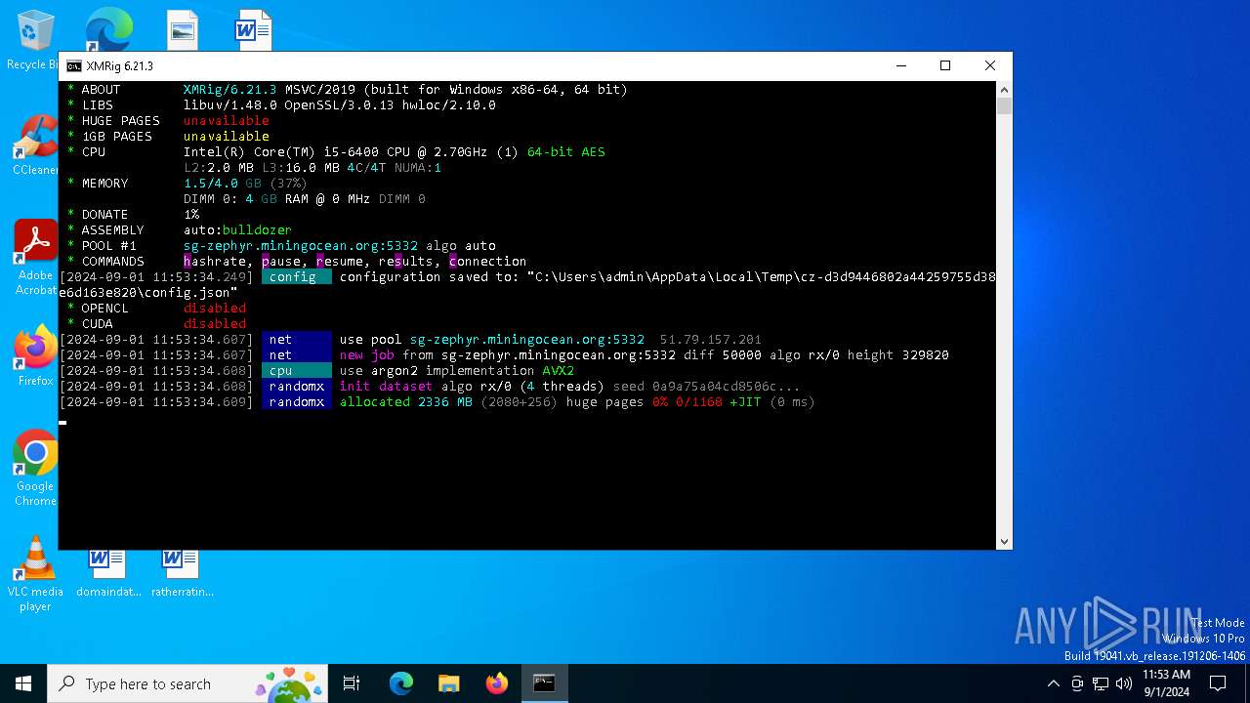Click the 'sg-zephyr.miningocean.org:5332' pool text on the POOL #1 line

[x=301, y=245]
